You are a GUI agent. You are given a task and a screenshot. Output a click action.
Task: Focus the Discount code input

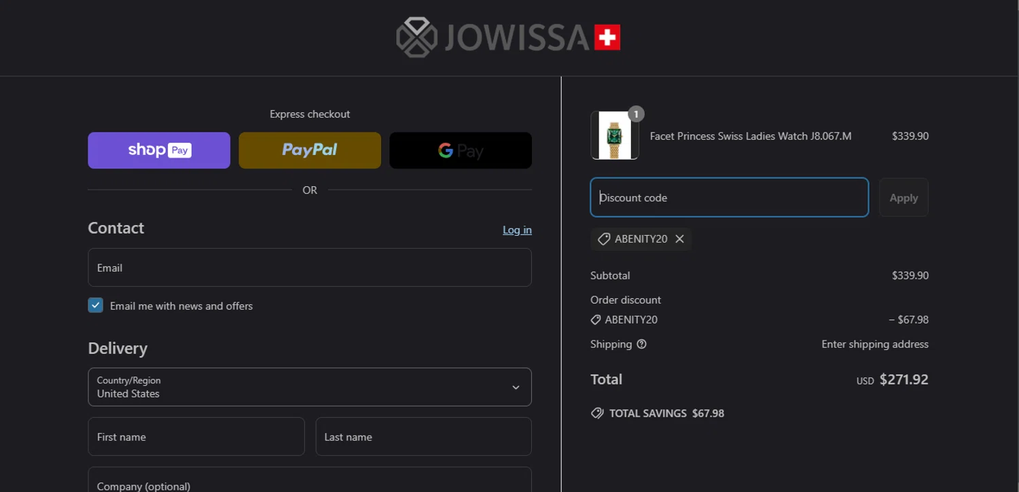point(730,197)
